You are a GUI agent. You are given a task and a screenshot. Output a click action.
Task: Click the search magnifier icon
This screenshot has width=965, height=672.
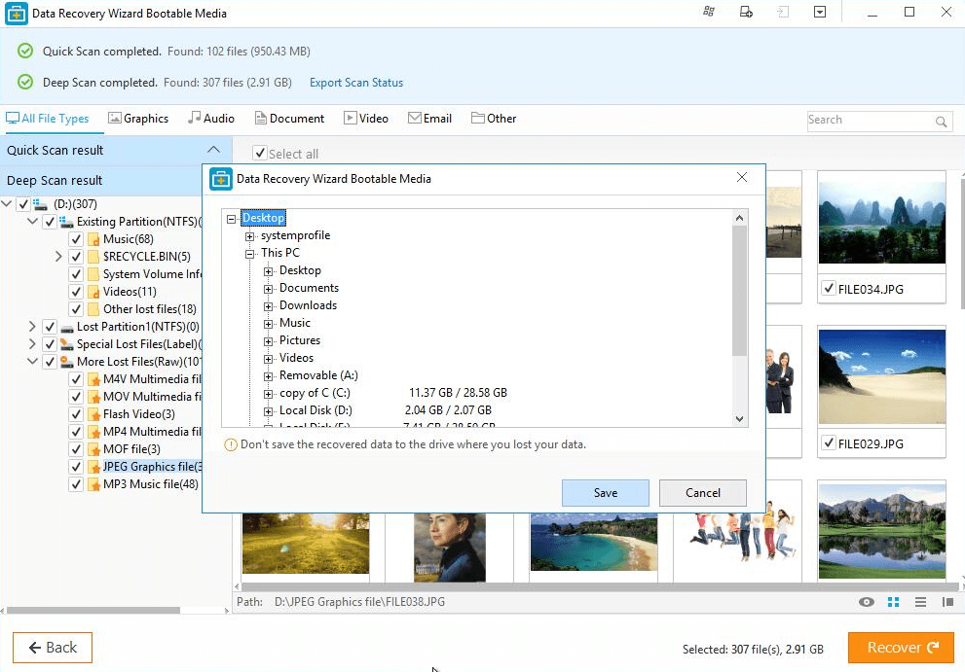(x=942, y=122)
